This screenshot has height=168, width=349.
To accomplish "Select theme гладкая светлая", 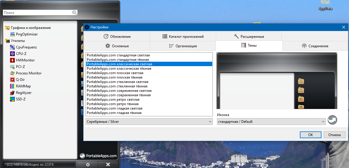I will (149, 108).
